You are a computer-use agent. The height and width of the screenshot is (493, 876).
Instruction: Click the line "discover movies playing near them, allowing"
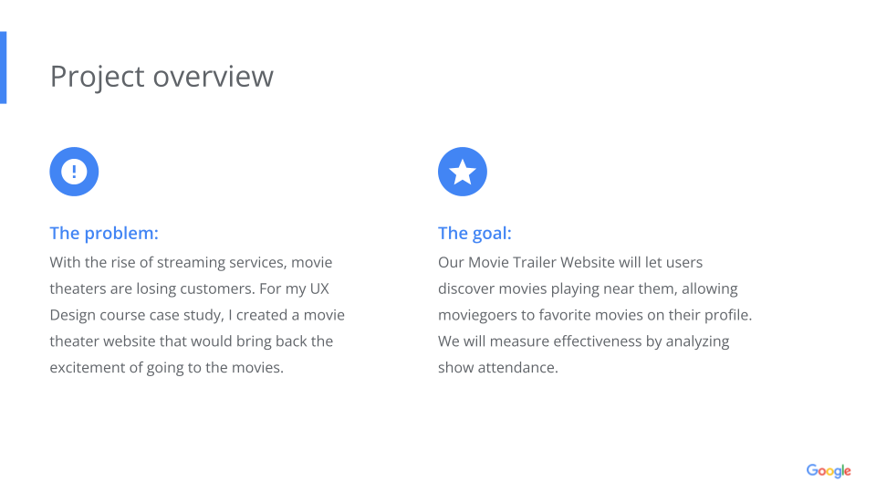(x=588, y=289)
